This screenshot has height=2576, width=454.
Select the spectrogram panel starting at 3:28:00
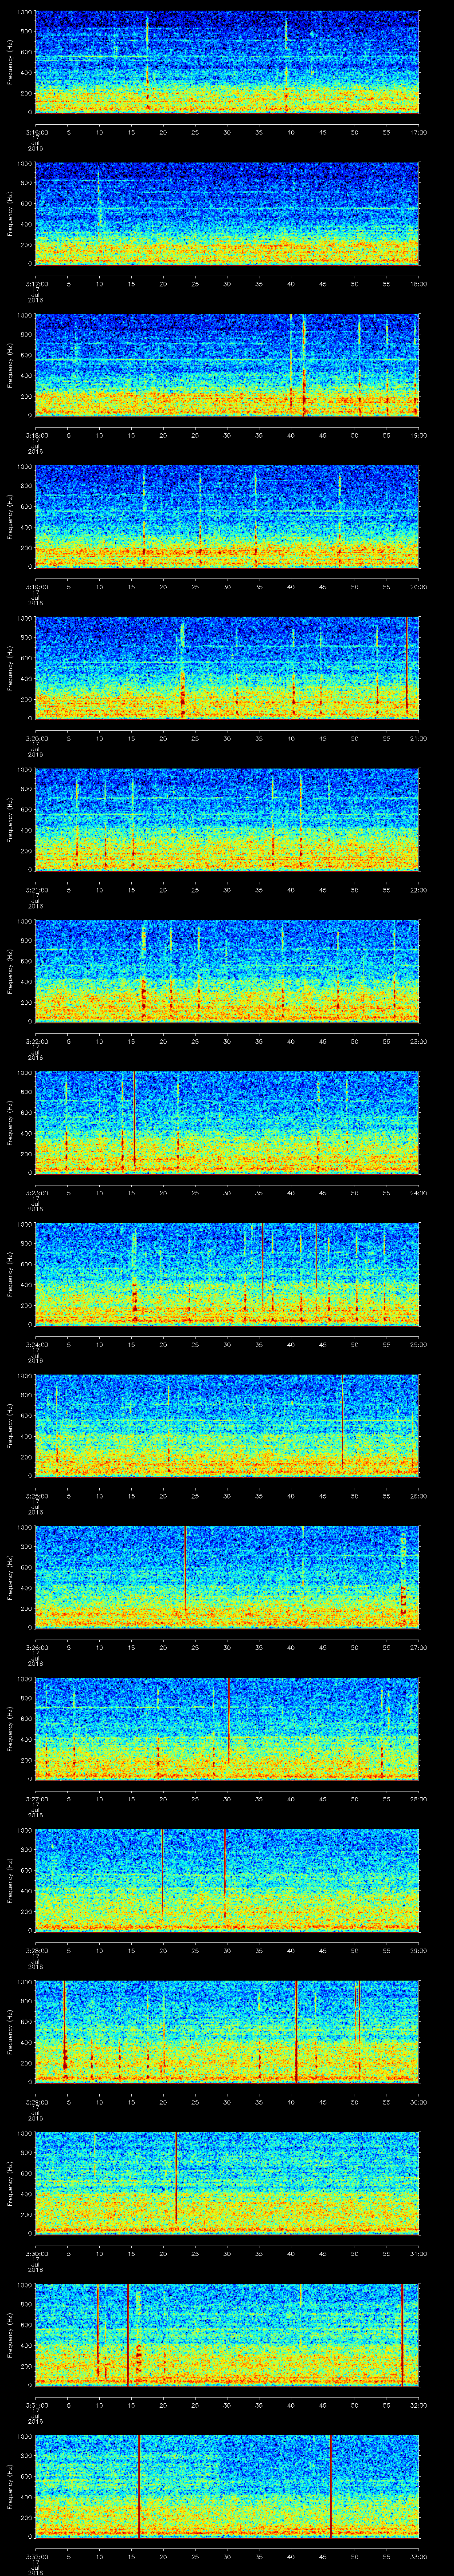[x=227, y=1880]
